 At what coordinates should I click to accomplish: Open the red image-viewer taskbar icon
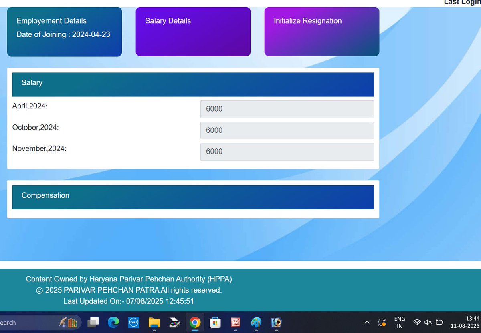point(235,322)
